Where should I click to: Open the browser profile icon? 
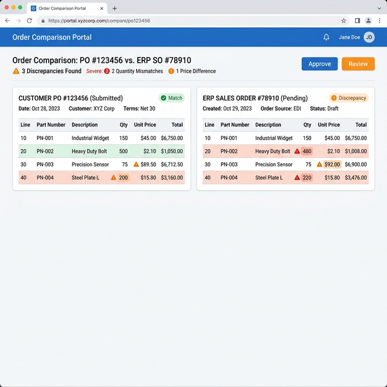[368, 21]
